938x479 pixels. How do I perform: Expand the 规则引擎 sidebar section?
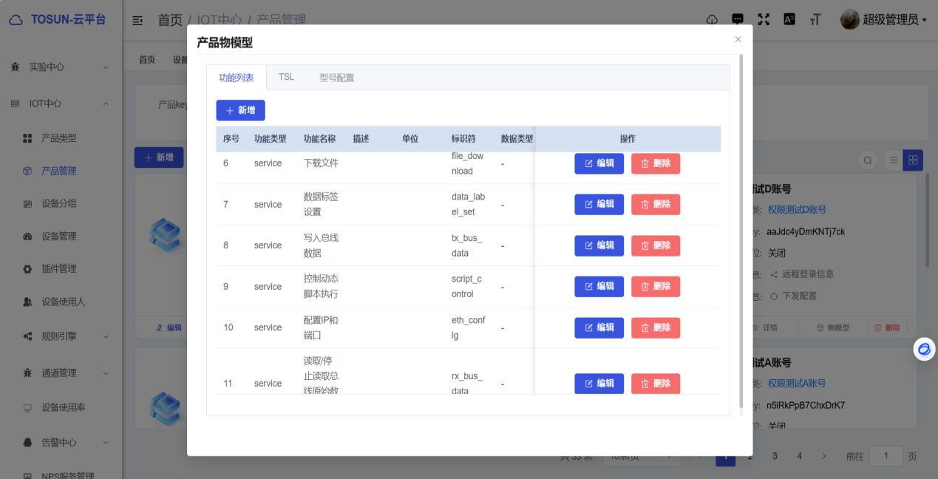[59, 337]
